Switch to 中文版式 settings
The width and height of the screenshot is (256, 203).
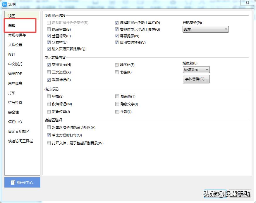(x=15, y=64)
